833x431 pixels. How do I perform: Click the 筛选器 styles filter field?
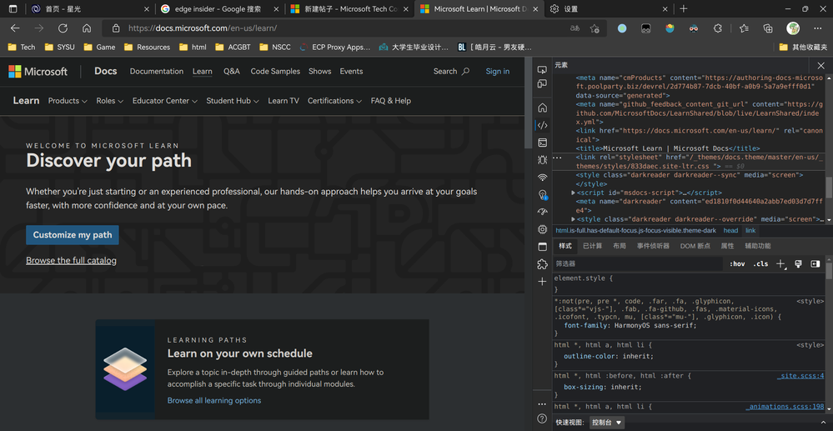coord(638,263)
